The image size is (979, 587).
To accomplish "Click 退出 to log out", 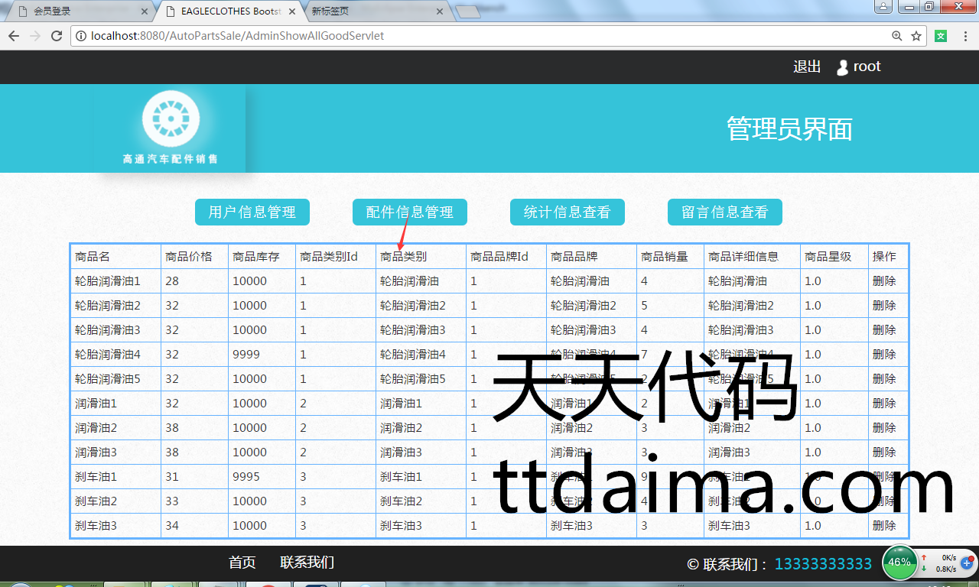I will coord(806,66).
